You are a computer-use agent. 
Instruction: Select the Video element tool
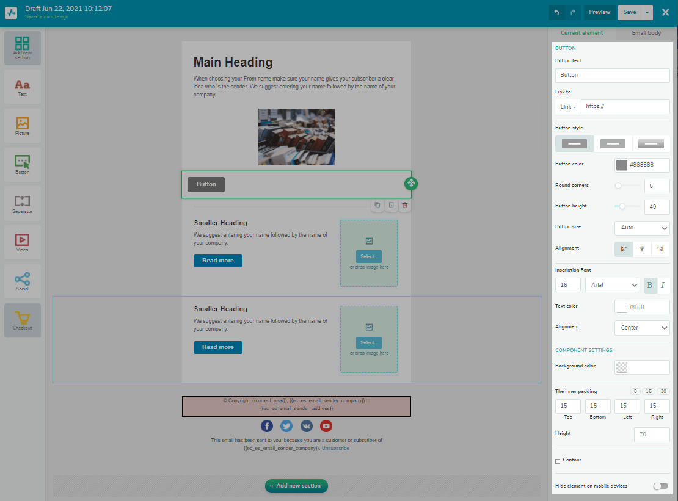[x=23, y=242]
